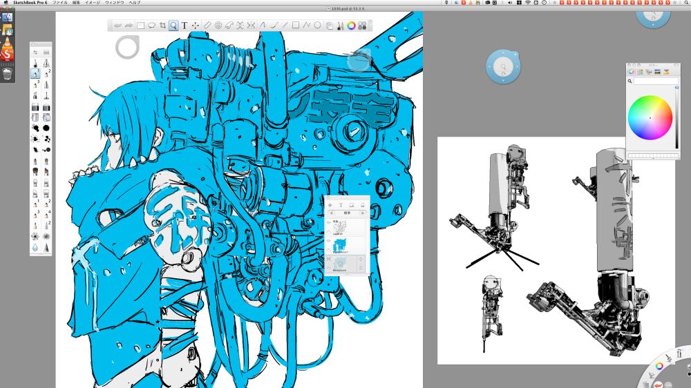Click the Finder icon in the Dock
The image size is (691, 388).
[8, 18]
